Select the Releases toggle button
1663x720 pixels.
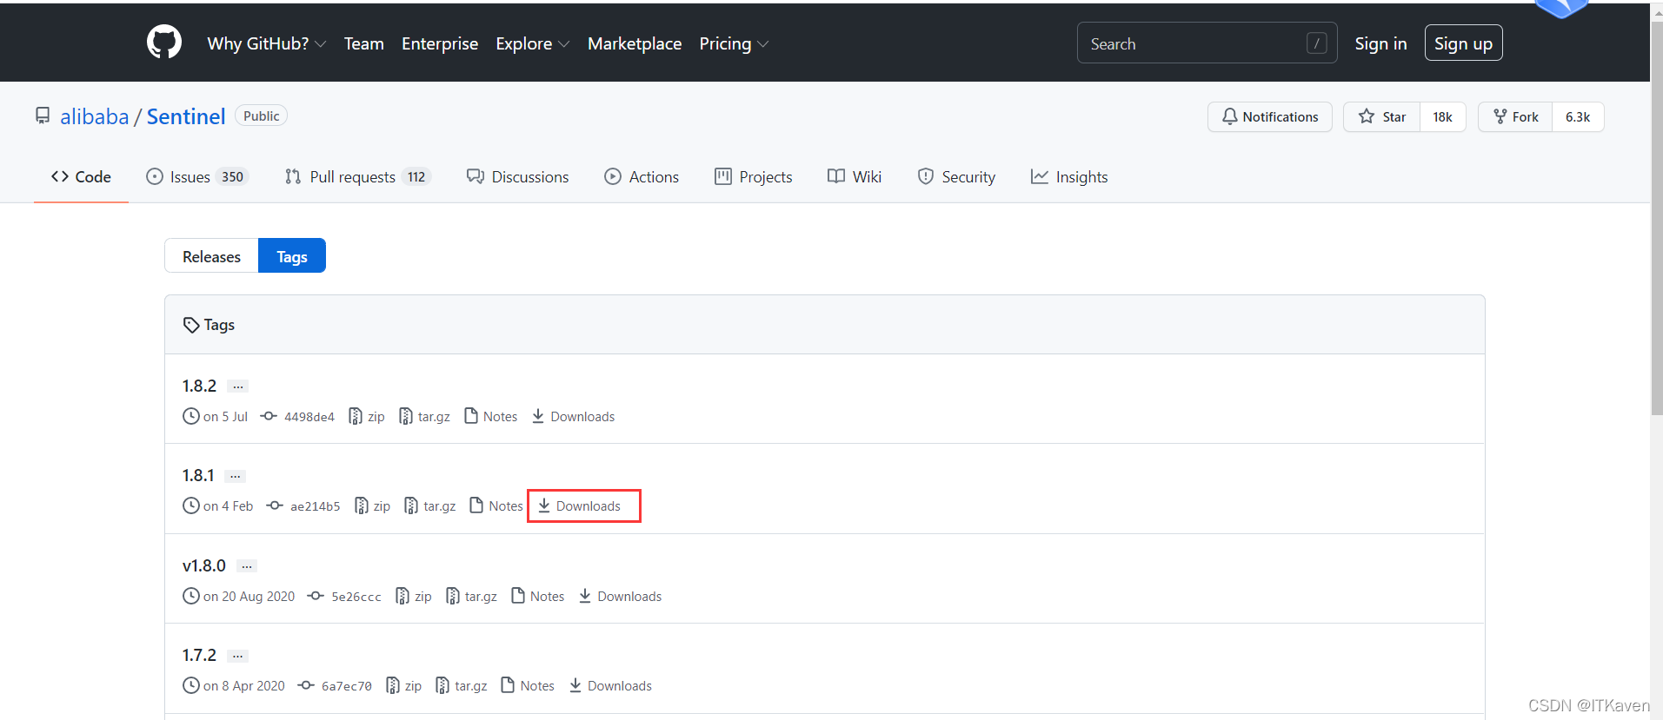211,256
